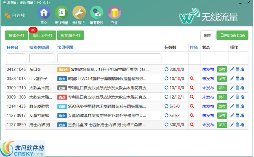Publish task 0328 1015 via 发布 button
The height and width of the screenshot is (157, 254).
pyautogui.click(x=222, y=78)
